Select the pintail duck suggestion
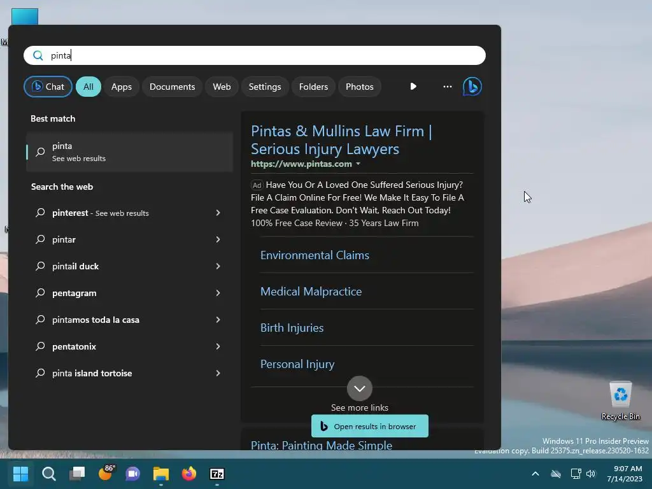Image resolution: width=652 pixels, height=489 pixels. 129,266
